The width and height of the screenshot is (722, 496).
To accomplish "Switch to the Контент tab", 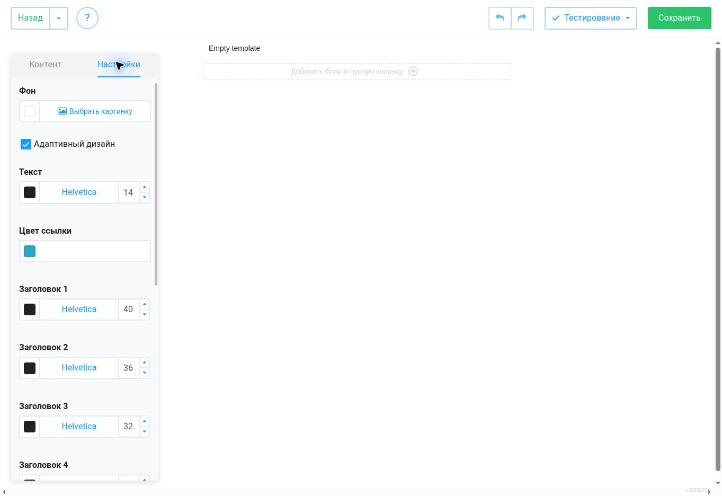I will [45, 65].
